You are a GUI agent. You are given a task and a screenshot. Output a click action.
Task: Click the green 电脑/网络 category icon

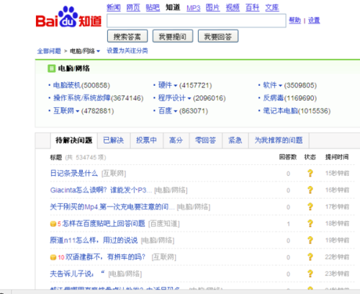click(52, 68)
